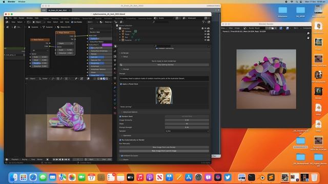Image resolution: width=328 pixels, height=184 pixels.
Task: Uncheck the Random Seed checkbox
Action: tap(120, 117)
